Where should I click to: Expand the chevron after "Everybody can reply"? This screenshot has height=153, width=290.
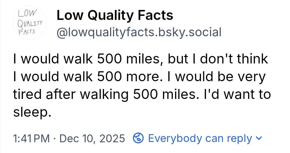click(259, 138)
